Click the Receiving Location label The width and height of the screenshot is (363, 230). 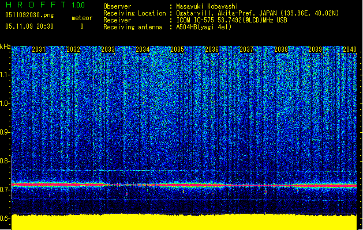point(134,13)
